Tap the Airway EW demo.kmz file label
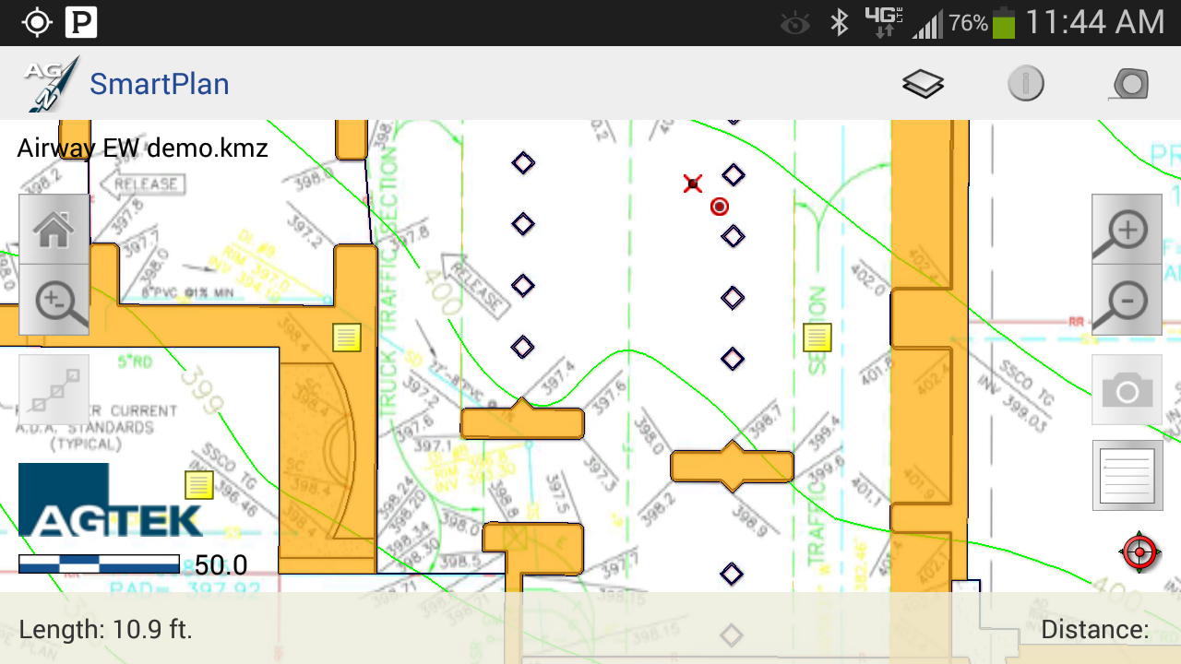The width and height of the screenshot is (1181, 664). (143, 148)
